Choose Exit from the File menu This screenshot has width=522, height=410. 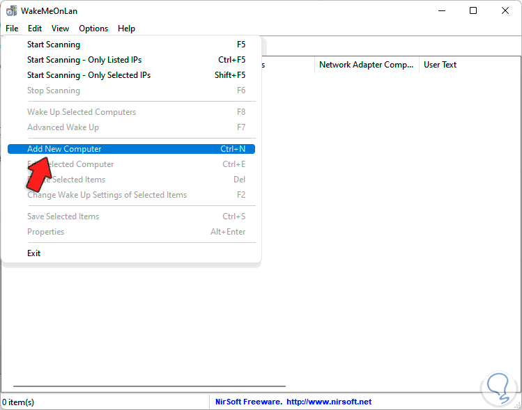[131, 253]
